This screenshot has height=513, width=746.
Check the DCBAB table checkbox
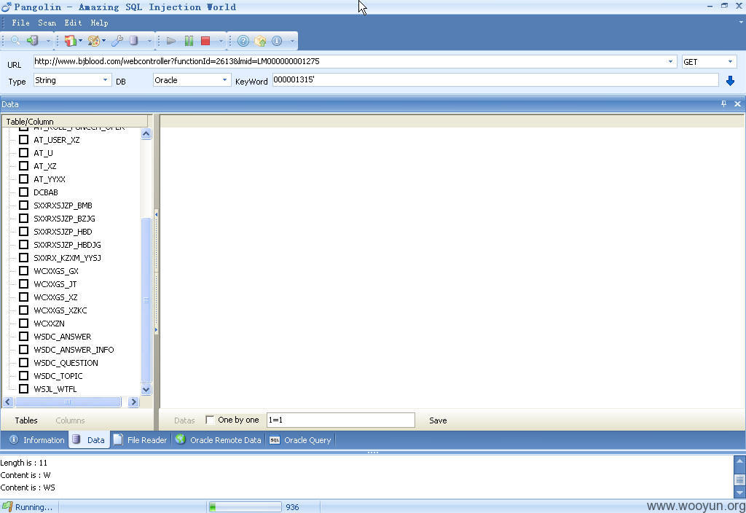23,192
